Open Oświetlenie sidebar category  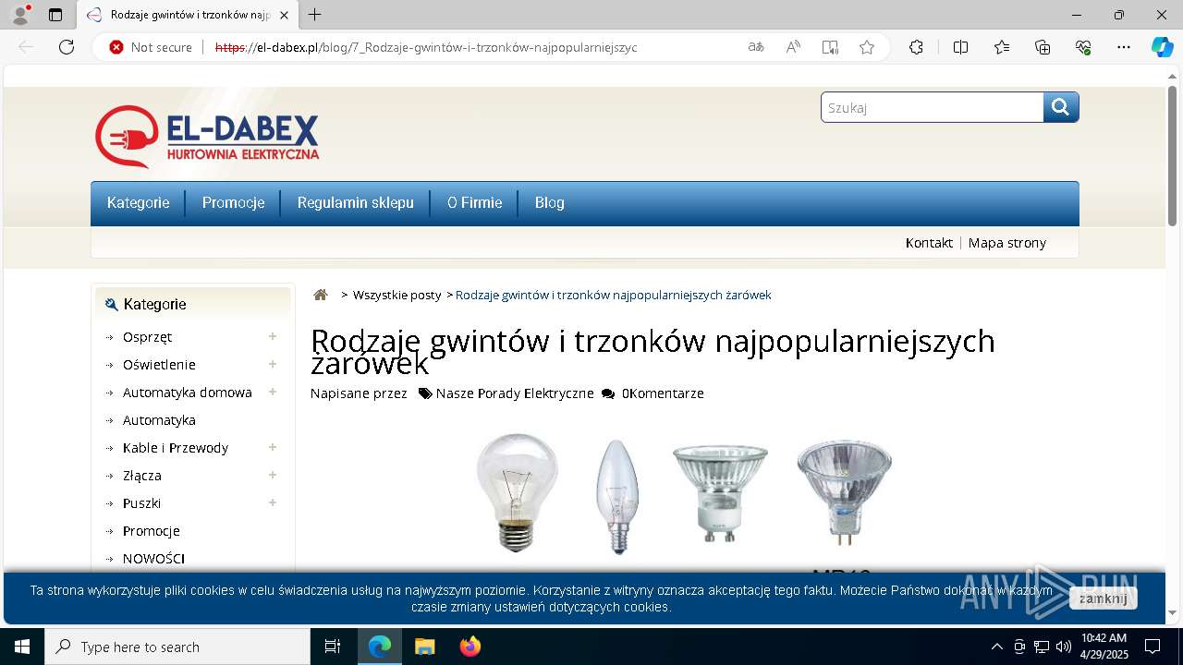click(x=159, y=365)
